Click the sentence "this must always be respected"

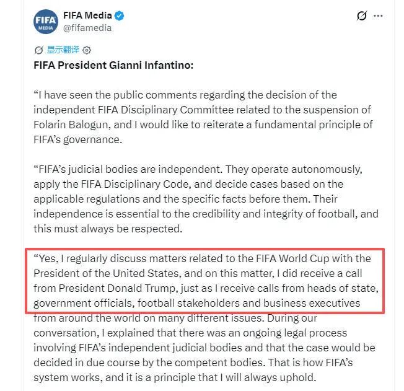108,229
